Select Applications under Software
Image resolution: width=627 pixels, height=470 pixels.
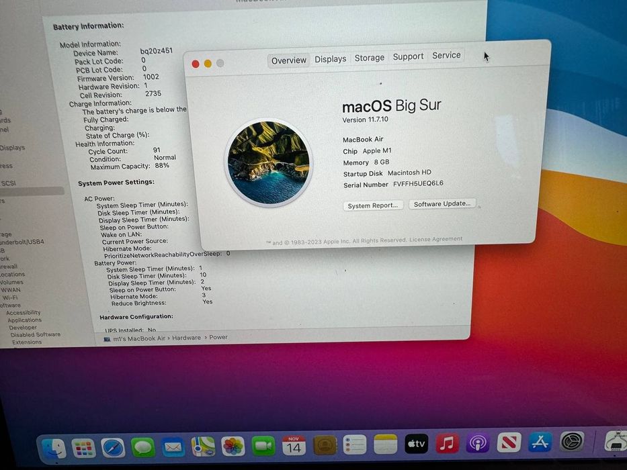24,320
